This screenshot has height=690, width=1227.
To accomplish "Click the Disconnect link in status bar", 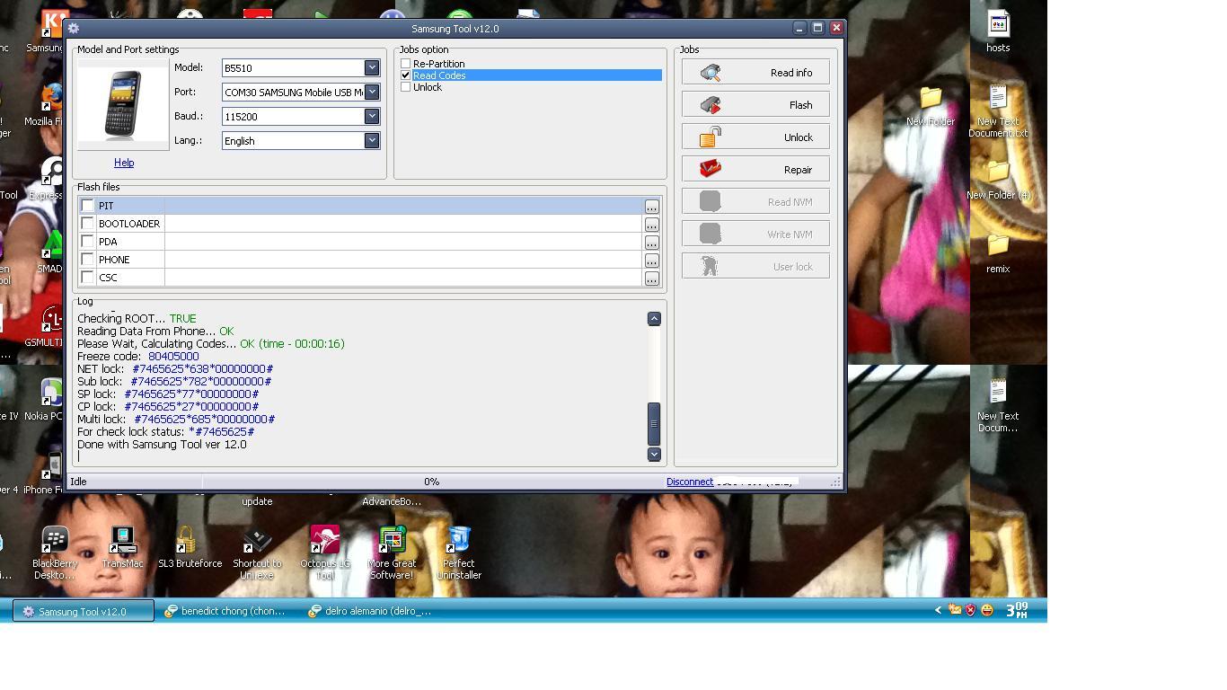I will click(x=690, y=482).
